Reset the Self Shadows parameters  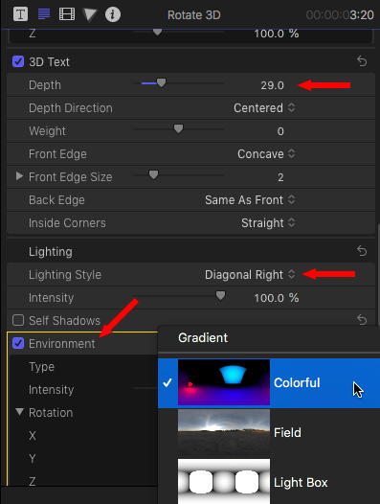click(x=362, y=320)
